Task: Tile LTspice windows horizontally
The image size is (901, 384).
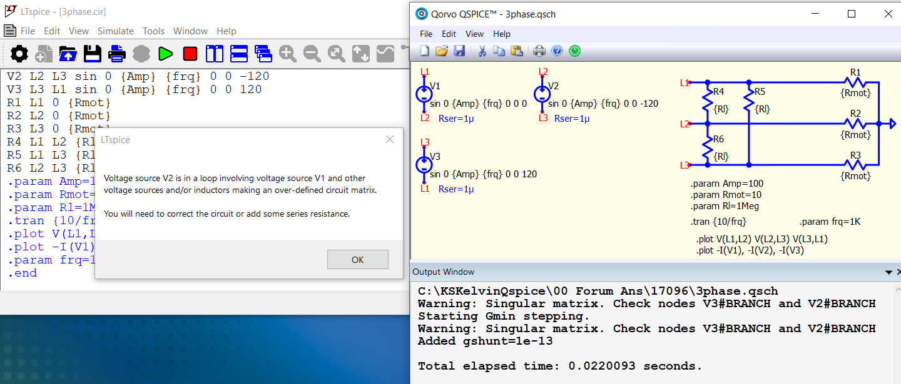Action: pos(239,54)
